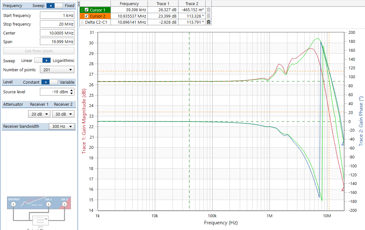
Task: Select the orange Cursor 2 vertical line
Action: [329, 121]
